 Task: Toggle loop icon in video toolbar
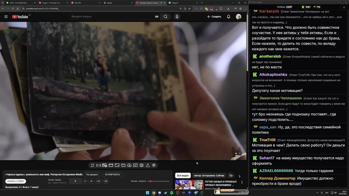[x=92, y=165]
